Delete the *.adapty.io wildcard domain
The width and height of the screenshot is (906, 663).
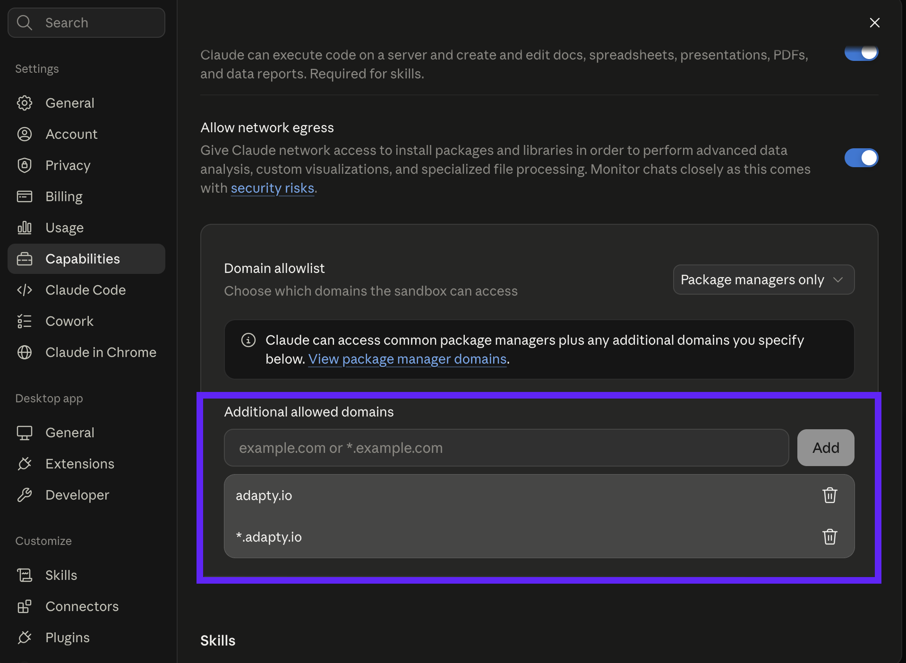(x=830, y=537)
